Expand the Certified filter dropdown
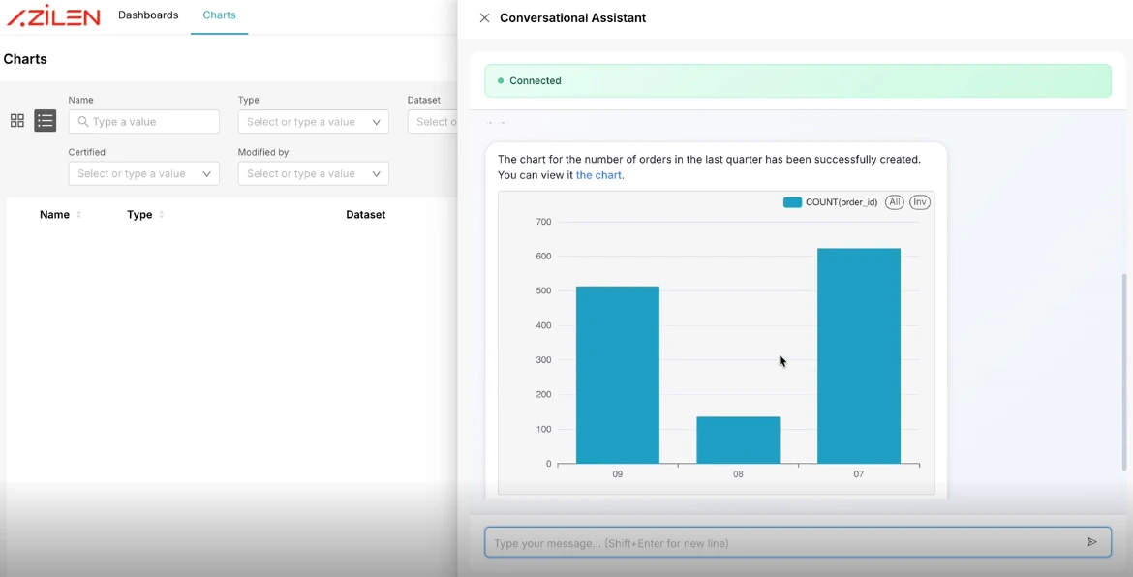The image size is (1133, 577). coord(143,173)
